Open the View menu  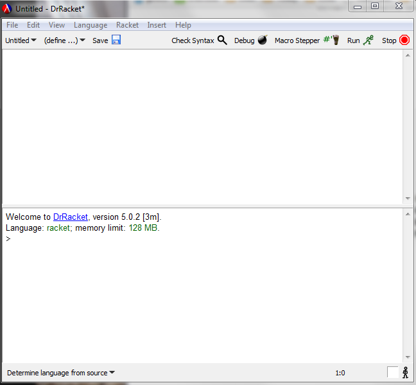(56, 25)
